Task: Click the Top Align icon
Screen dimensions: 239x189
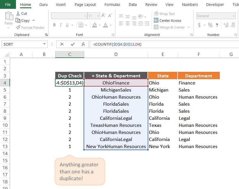Action: point(121,16)
